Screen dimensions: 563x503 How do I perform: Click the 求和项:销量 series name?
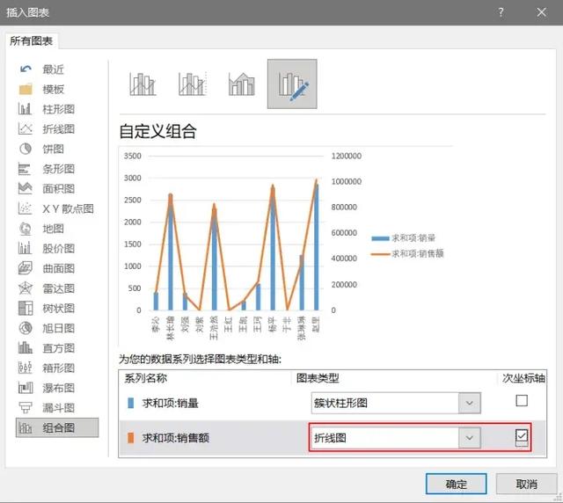coord(170,403)
